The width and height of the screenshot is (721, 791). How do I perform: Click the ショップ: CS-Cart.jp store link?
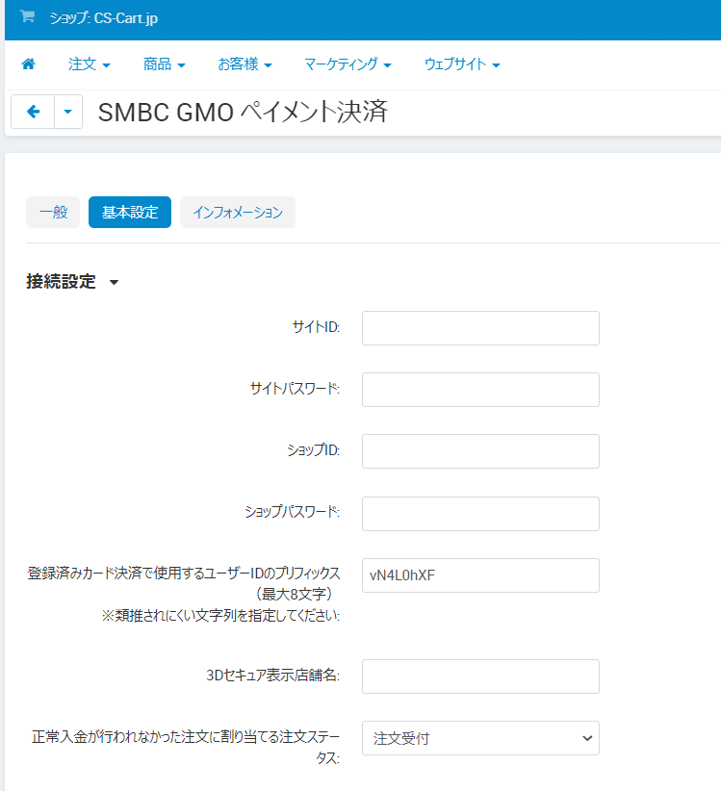(103, 18)
